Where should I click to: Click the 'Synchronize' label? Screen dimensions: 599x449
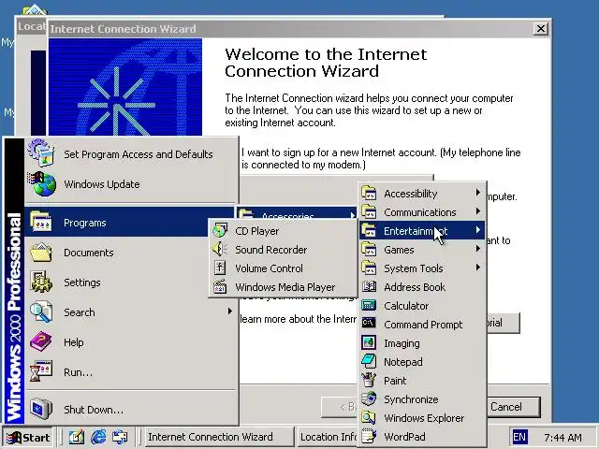point(411,399)
